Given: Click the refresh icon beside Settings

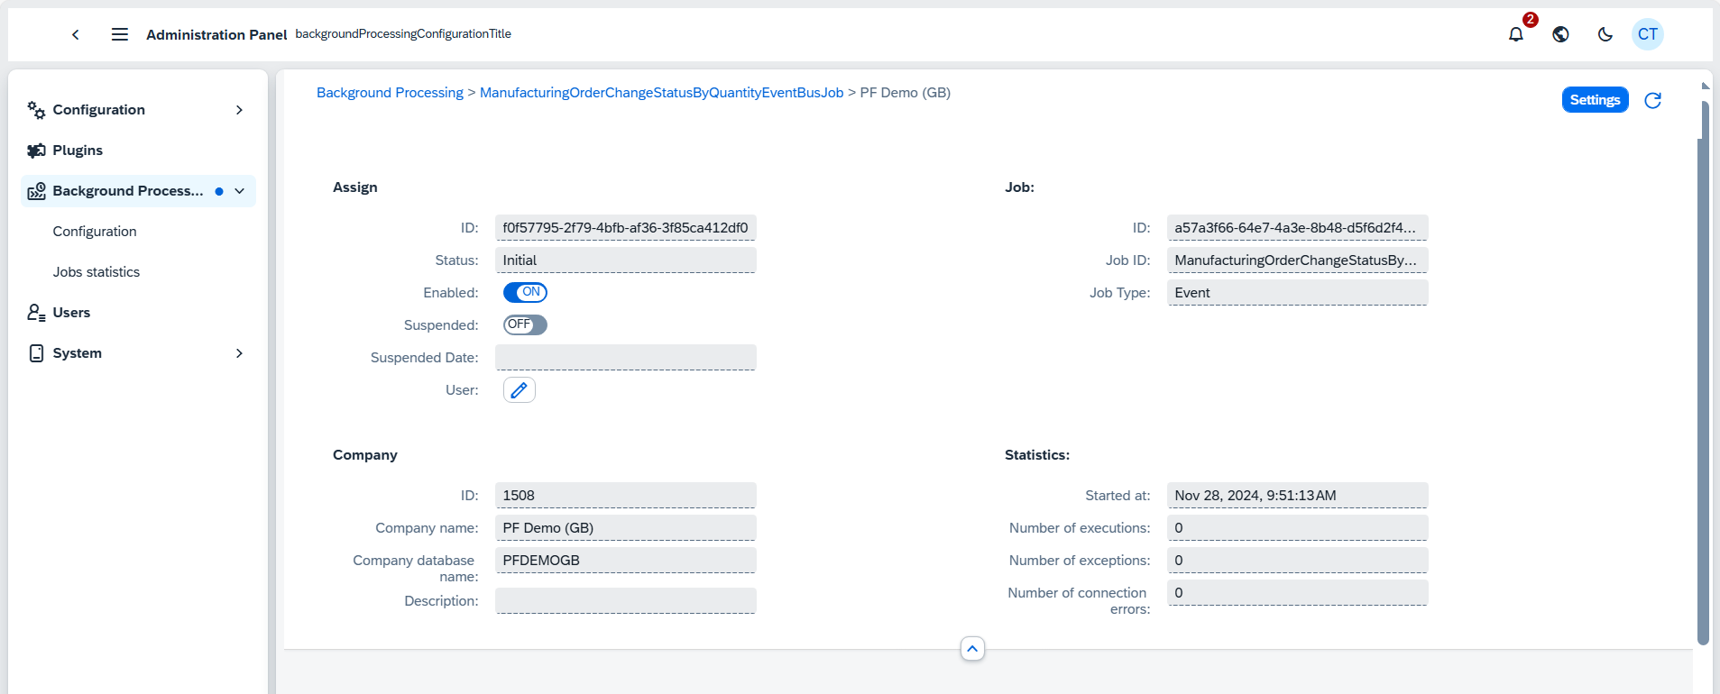Looking at the screenshot, I should click(1652, 100).
